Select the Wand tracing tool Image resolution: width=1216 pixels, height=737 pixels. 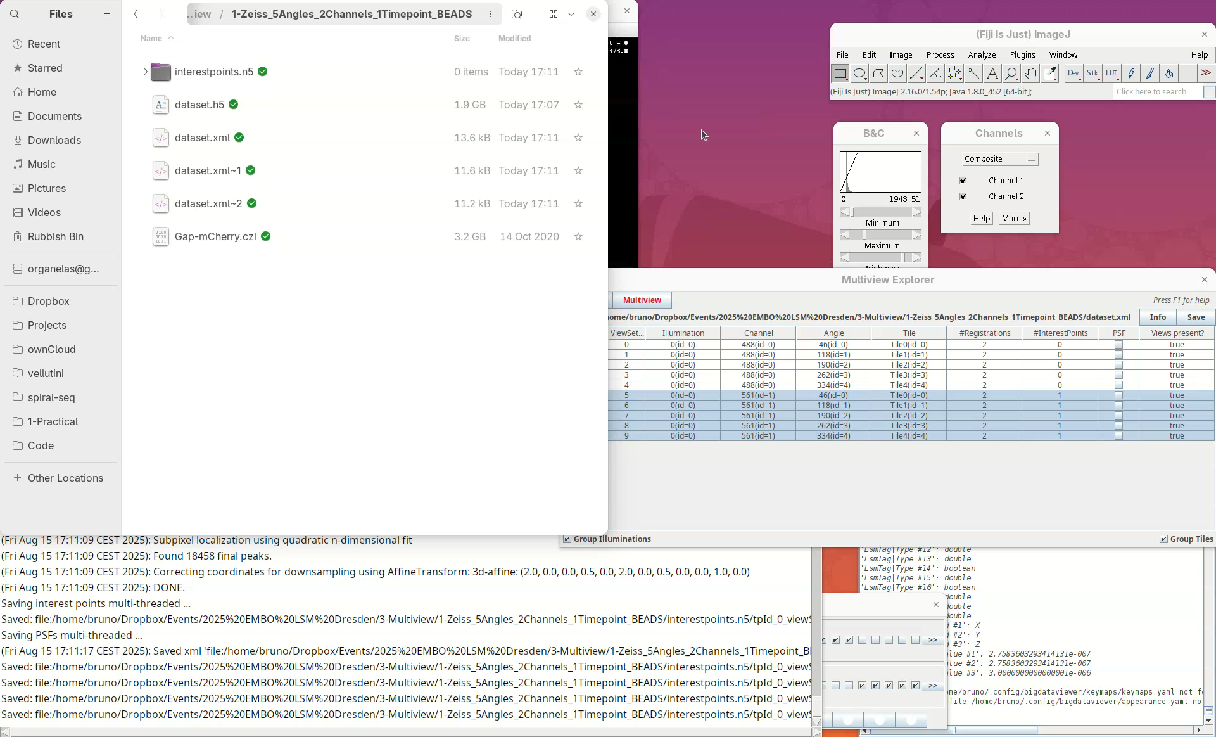pyautogui.click(x=973, y=74)
